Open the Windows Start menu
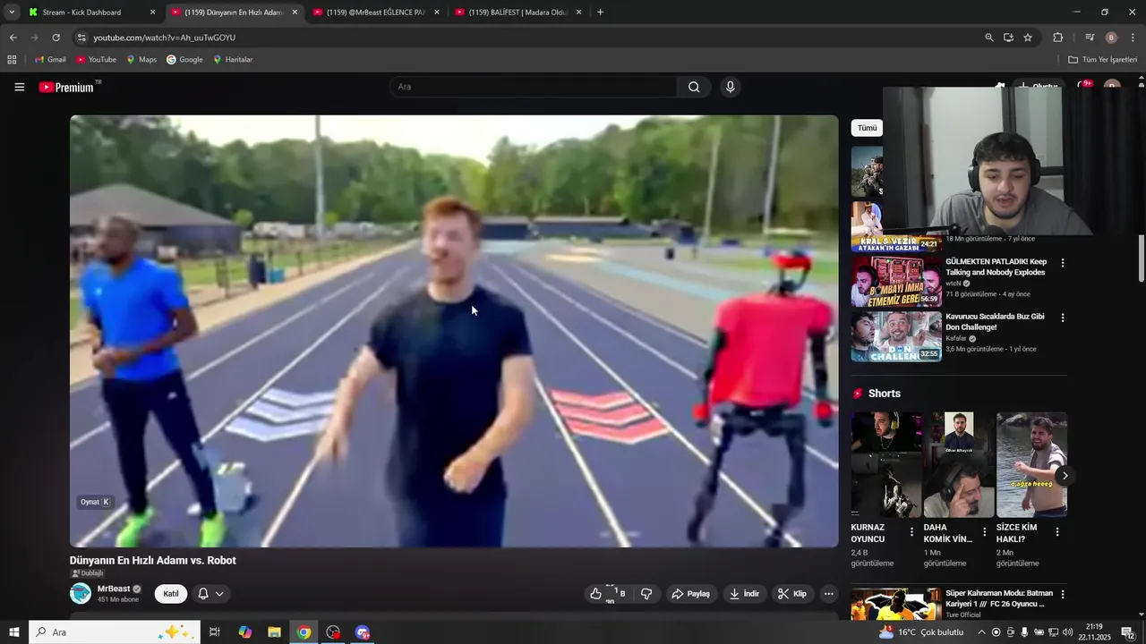 [13, 632]
